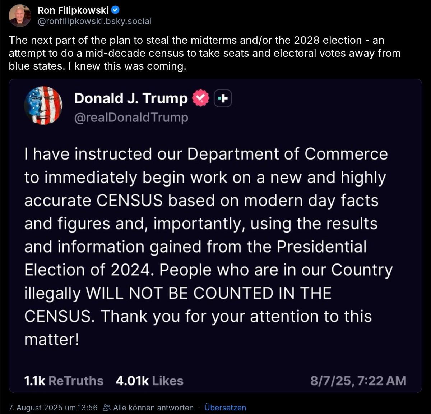Click the blue verified badge beside Ron Filipkowski

(x=116, y=10)
